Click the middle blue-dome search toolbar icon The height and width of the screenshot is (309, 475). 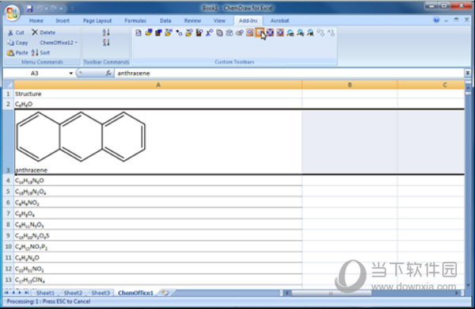300,32
